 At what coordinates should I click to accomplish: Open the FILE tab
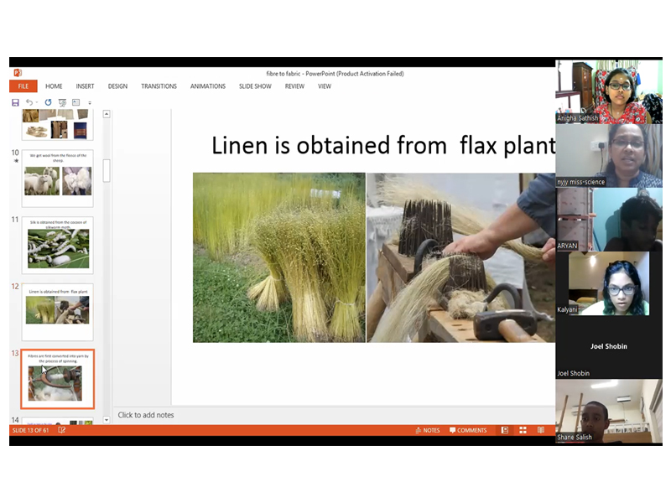[x=23, y=86]
